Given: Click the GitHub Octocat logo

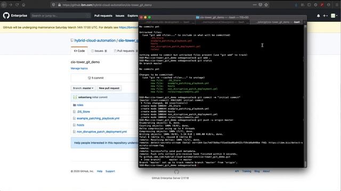Looking at the screenshot, I should [6, 15].
